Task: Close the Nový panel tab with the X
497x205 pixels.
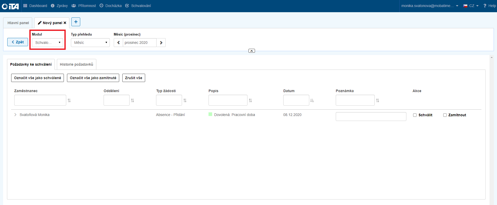Action: point(65,23)
